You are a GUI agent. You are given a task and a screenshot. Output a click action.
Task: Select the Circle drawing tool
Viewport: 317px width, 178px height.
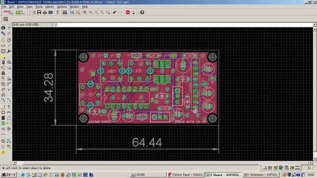pyautogui.click(x=4, y=113)
